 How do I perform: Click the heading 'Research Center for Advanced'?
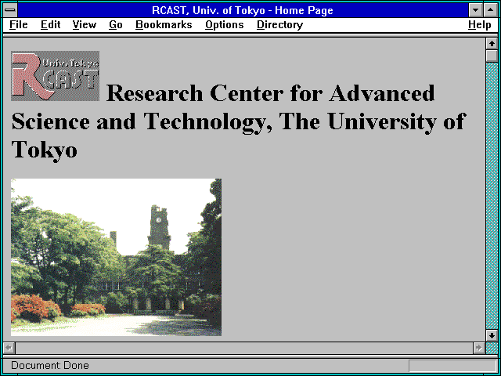270,93
